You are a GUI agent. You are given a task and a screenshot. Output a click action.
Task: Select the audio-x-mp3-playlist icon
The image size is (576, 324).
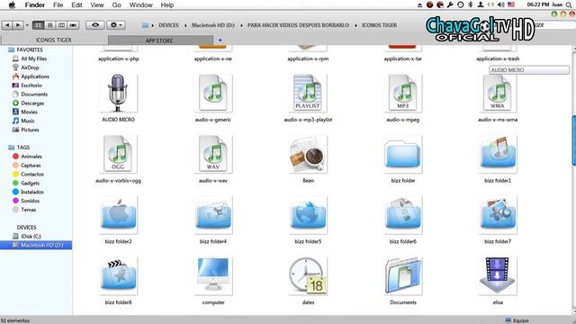(x=308, y=93)
